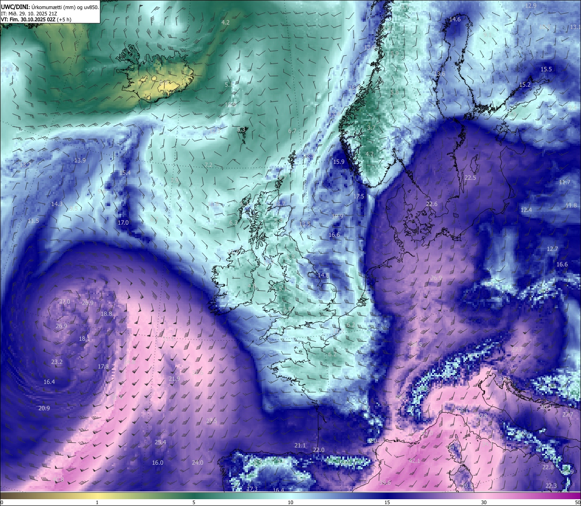Click the 17.3 value over Iberia
The width and height of the screenshot is (581, 506).
coord(252,489)
